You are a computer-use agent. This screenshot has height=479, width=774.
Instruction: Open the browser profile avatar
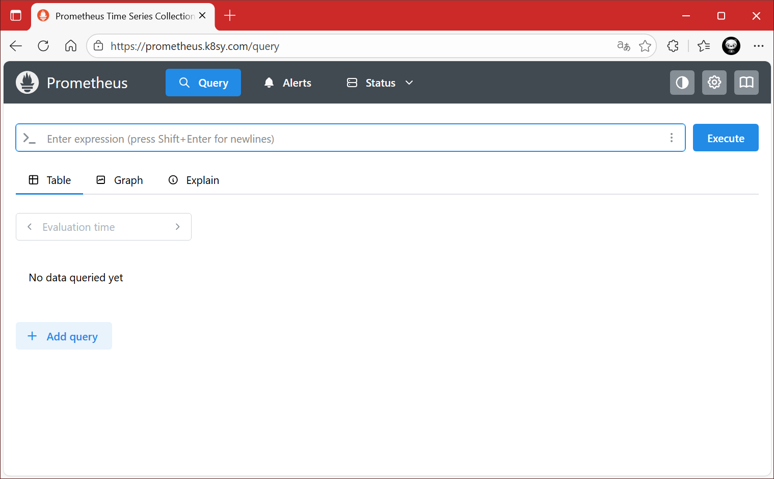point(731,46)
